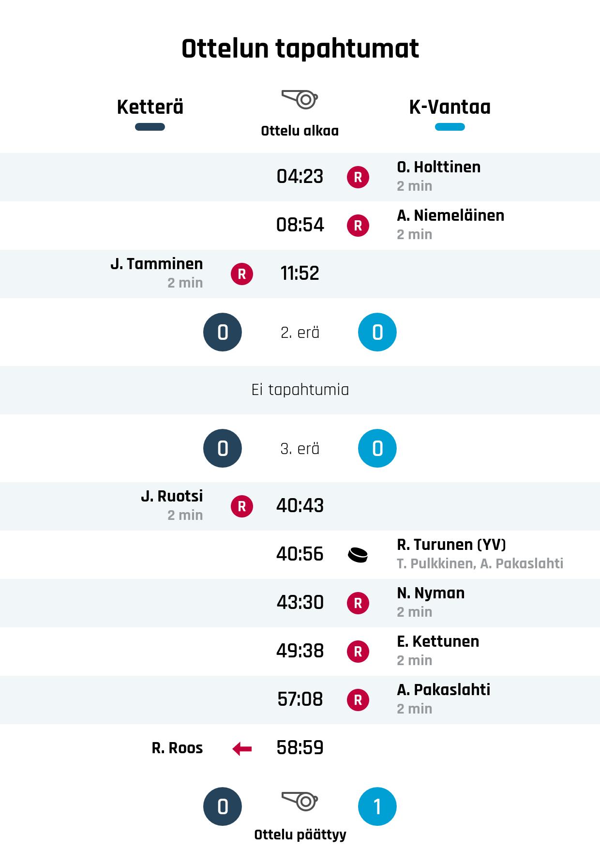Click J. Tamminen's red penalty badge
600x851 pixels.
point(241,274)
